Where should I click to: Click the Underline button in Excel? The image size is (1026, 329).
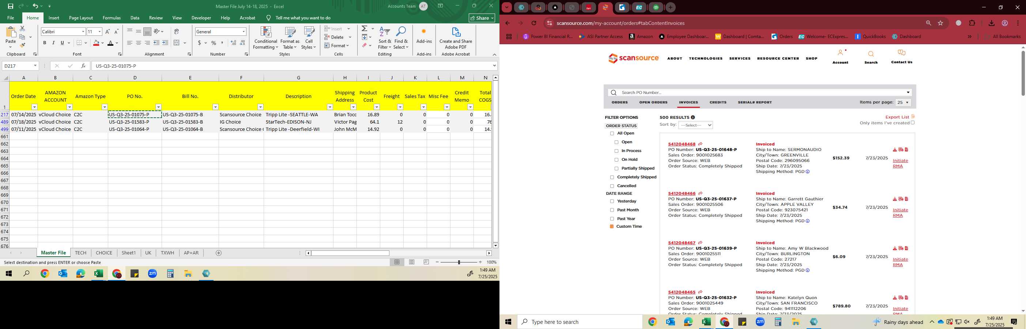click(62, 43)
